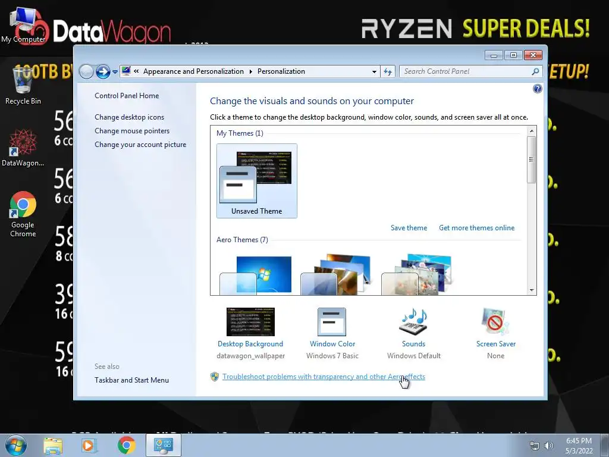This screenshot has width=609, height=457.
Task: Select the second Aero theme with architecture photos
Action: (x=337, y=275)
